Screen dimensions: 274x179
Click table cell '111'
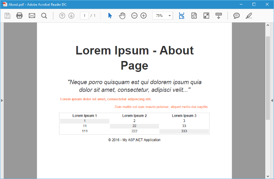[x=85, y=131]
